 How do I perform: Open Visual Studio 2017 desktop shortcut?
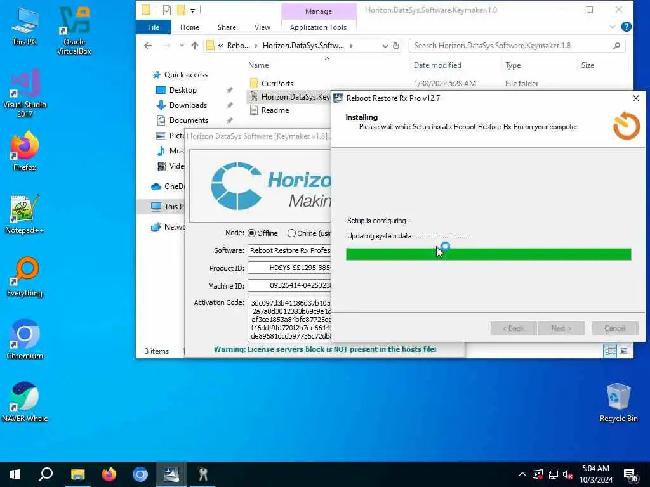click(25, 93)
